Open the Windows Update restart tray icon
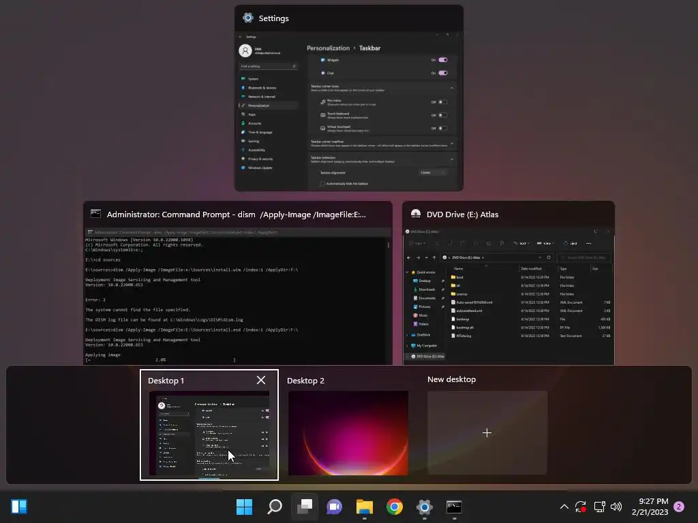This screenshot has height=523, width=698. pos(581,507)
